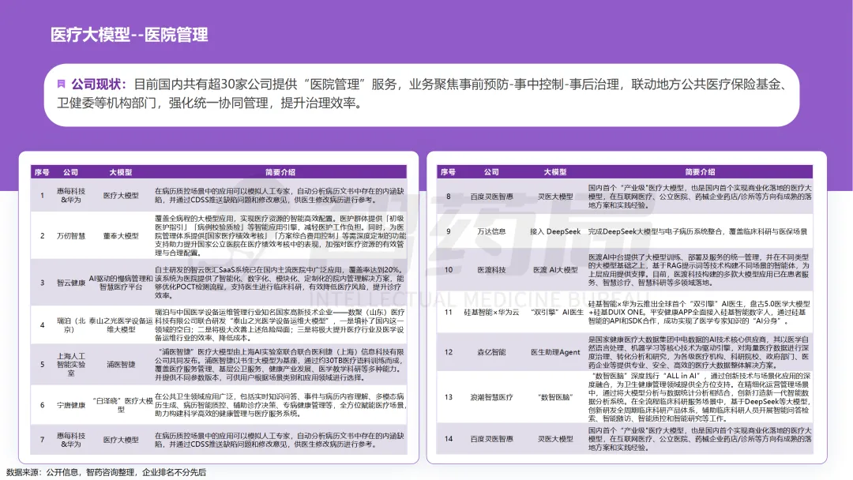Select the 医渡 AI大模型 cell
Image resolution: width=853 pixels, height=480 pixels.
click(555, 270)
